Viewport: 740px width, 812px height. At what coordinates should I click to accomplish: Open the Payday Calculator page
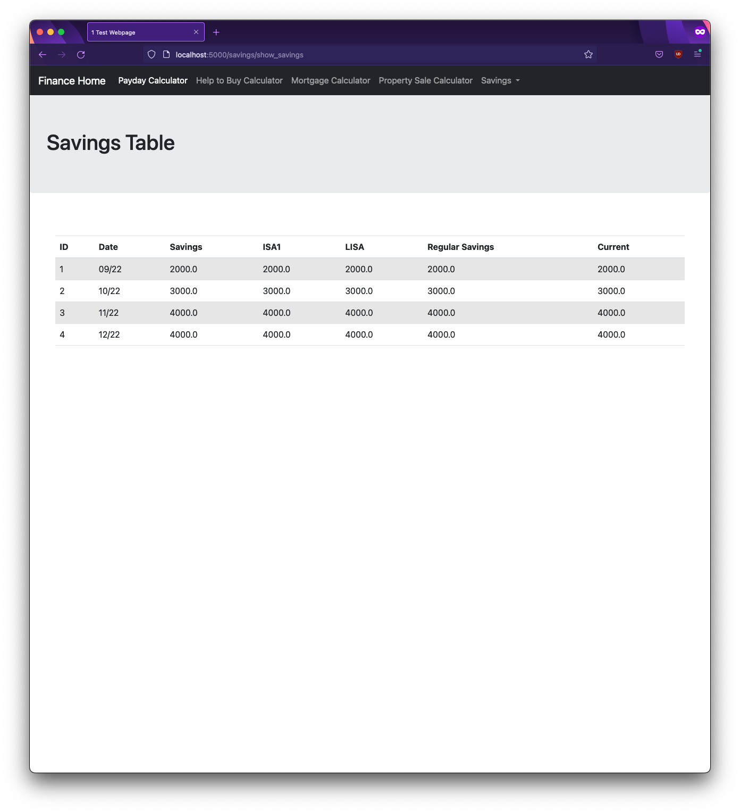pyautogui.click(x=153, y=81)
